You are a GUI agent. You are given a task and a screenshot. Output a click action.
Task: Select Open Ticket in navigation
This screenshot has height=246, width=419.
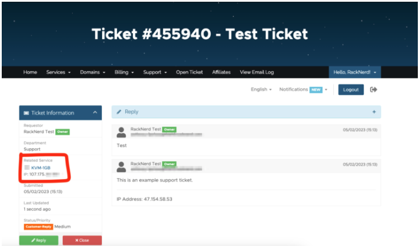tap(189, 72)
